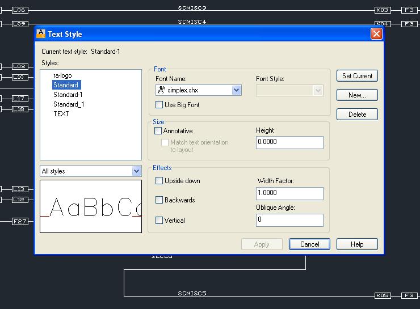Open the All styles filter dropdown

[136, 171]
